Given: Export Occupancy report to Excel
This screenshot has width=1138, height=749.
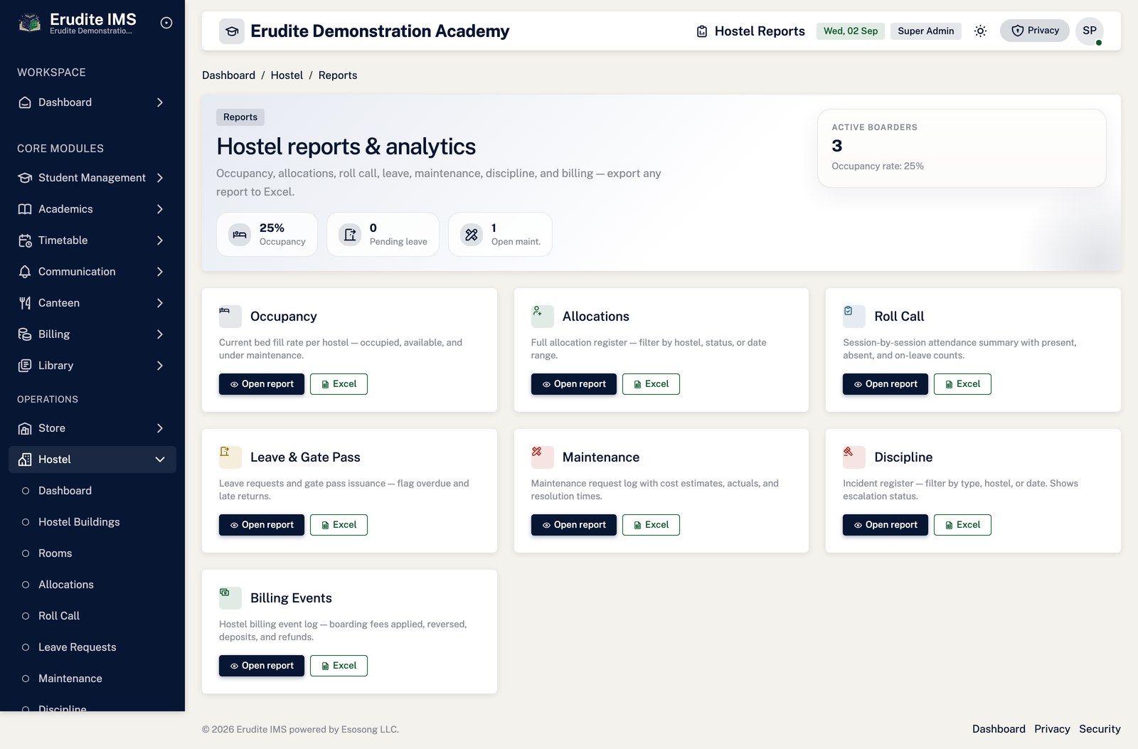Looking at the screenshot, I should click(339, 384).
